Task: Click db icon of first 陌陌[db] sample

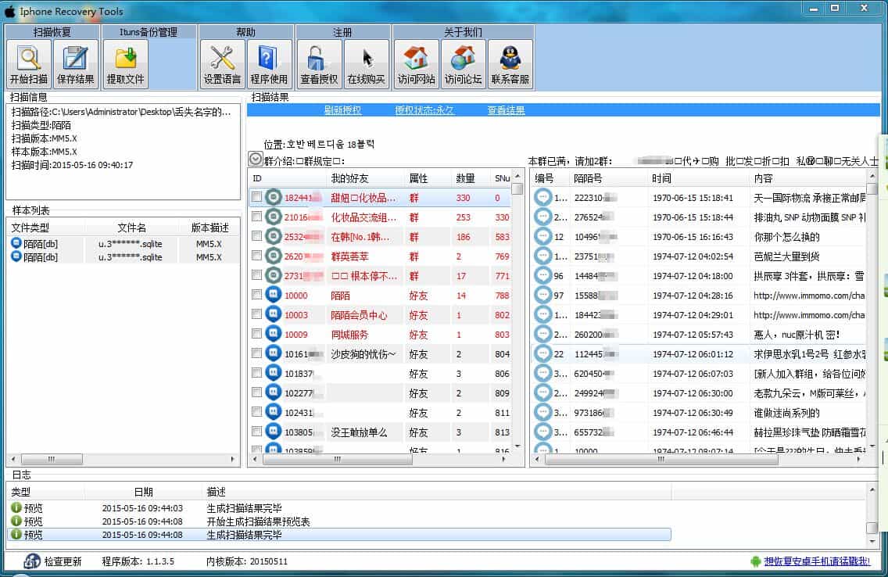Action: 16,243
